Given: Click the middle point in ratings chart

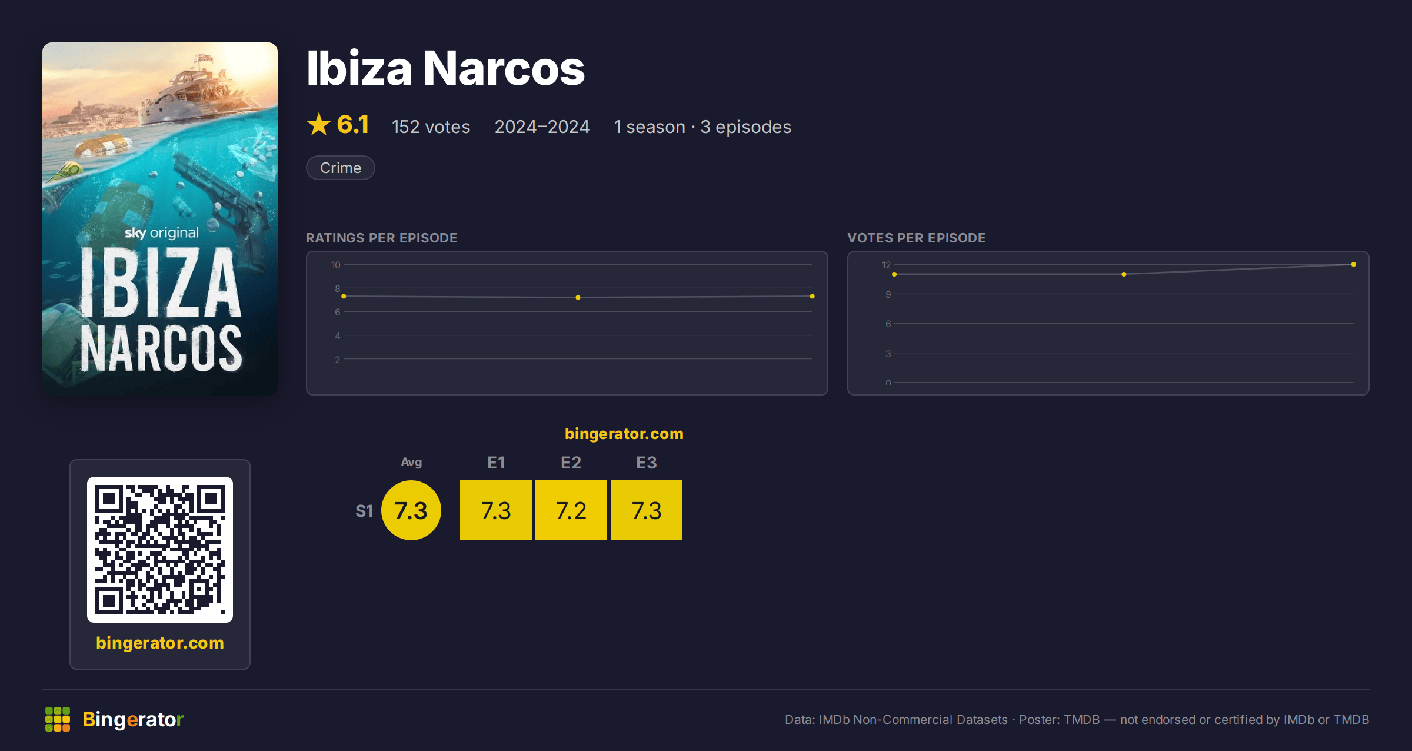Looking at the screenshot, I should pos(578,297).
